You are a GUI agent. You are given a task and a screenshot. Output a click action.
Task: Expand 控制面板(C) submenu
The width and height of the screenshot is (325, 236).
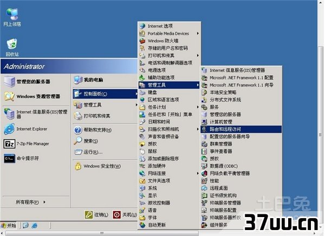point(105,94)
